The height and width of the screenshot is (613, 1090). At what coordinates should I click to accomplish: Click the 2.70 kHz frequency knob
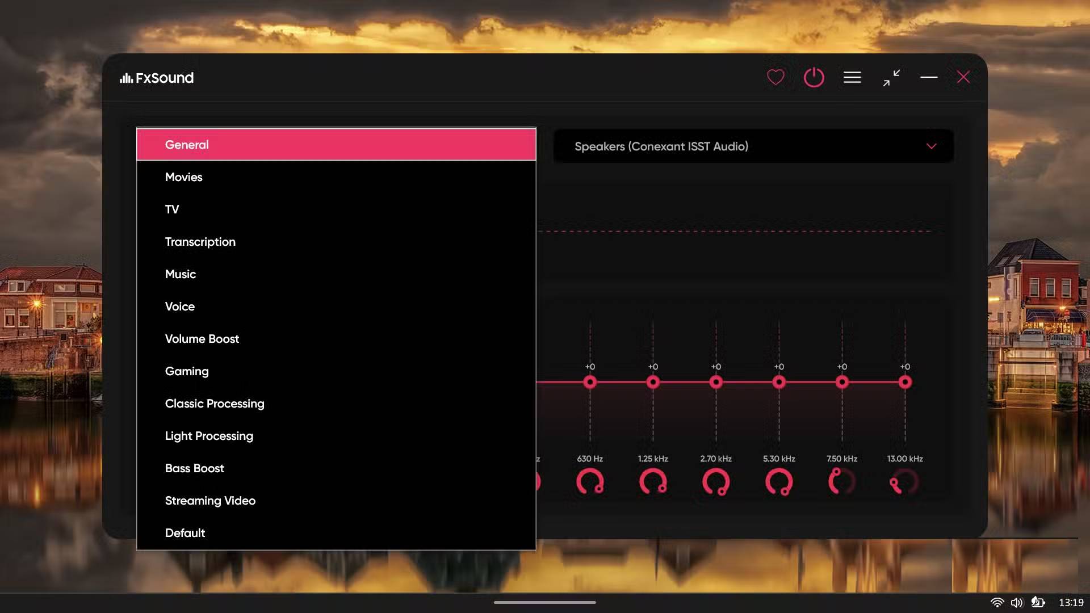[715, 482]
